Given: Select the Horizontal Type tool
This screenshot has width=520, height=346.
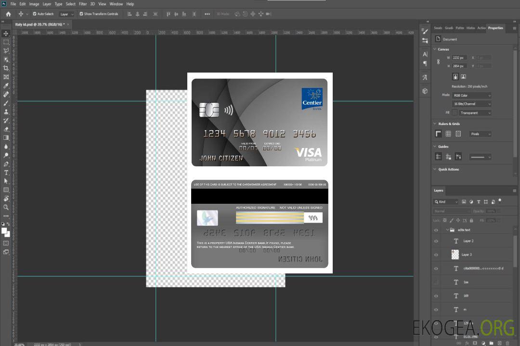Looking at the screenshot, I should (x=6, y=173).
